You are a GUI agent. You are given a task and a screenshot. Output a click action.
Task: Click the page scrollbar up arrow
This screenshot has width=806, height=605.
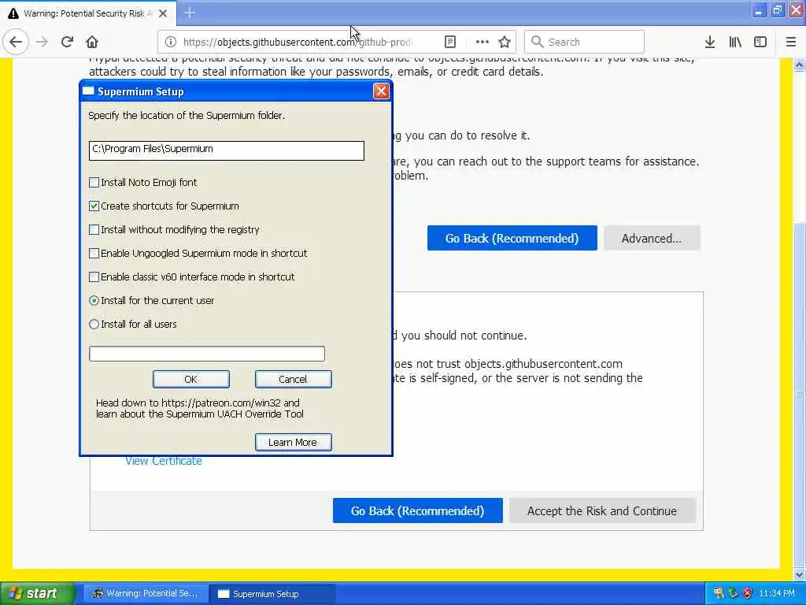pos(800,65)
